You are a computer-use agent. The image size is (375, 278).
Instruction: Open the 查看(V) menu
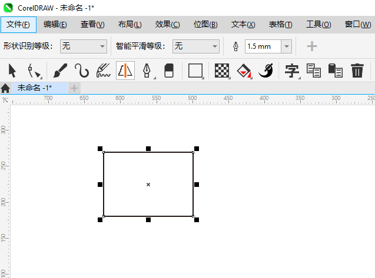click(x=92, y=25)
